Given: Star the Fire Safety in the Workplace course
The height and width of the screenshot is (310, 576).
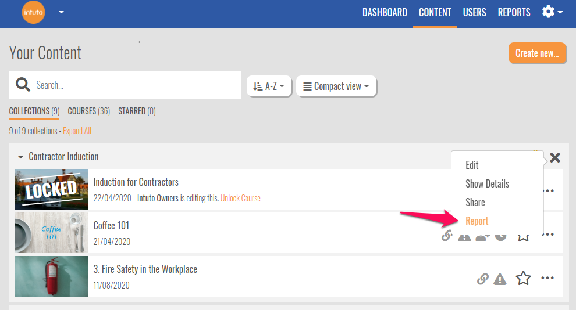Looking at the screenshot, I should [524, 279].
